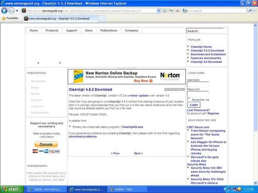Viewport: 258px width, 193px height.
Task: Click the Live Search magnifier icon
Action: coord(250,11)
